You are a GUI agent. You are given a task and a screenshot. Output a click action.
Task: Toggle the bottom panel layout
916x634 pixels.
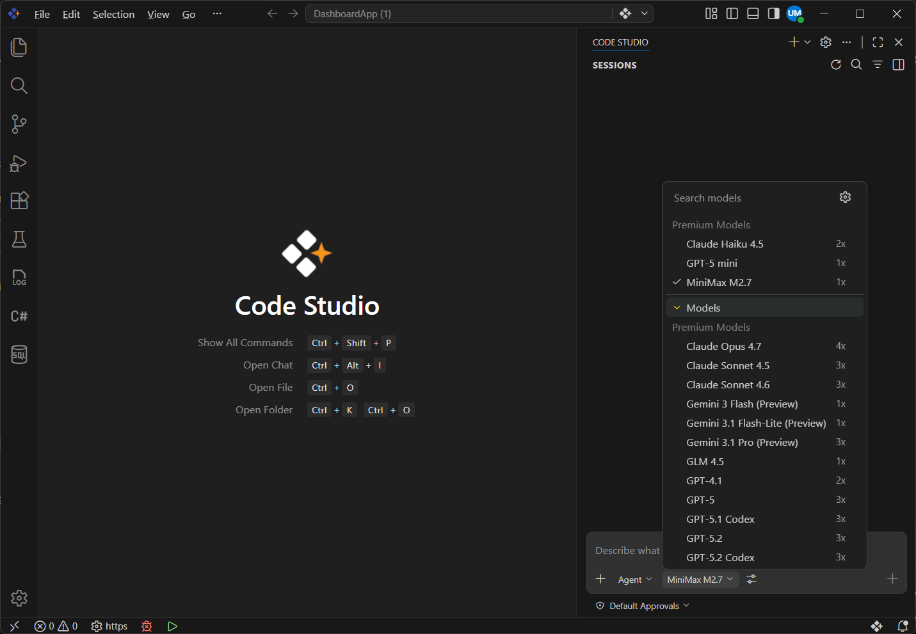point(753,13)
